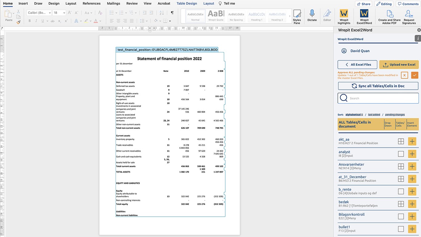This screenshot has height=237, width=421.
Task: Start Dictate with the microphone icon
Action: click(312, 15)
